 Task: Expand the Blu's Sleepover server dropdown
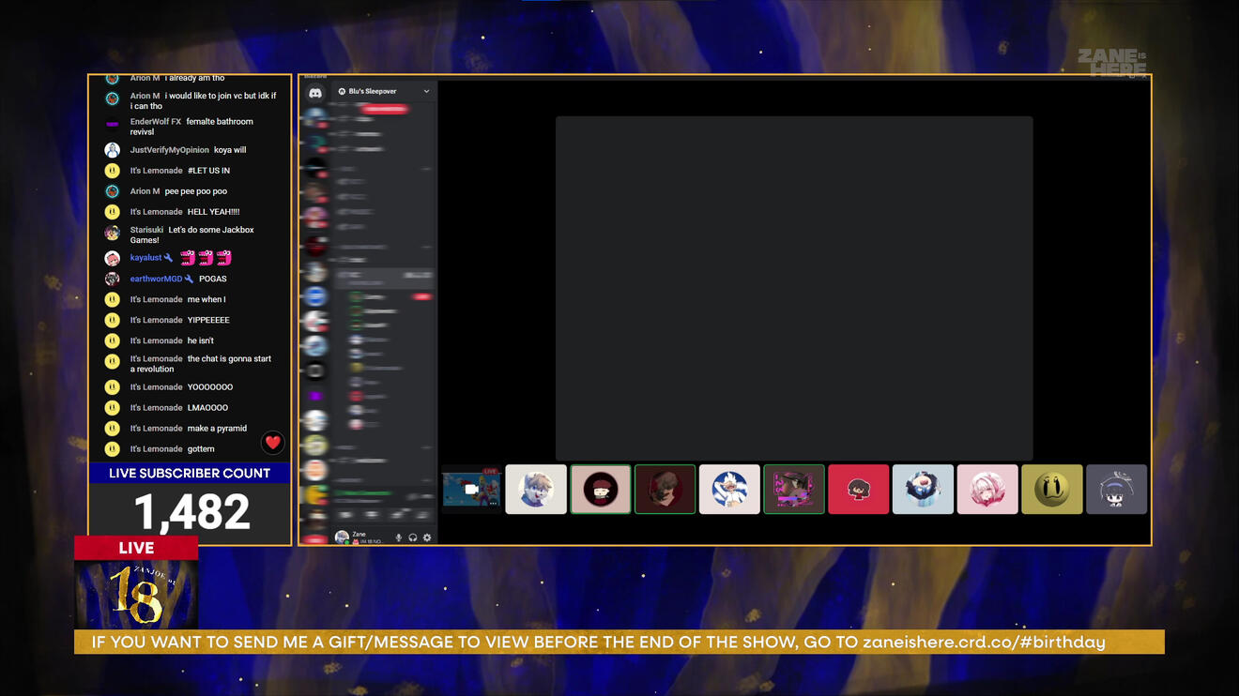(x=426, y=91)
